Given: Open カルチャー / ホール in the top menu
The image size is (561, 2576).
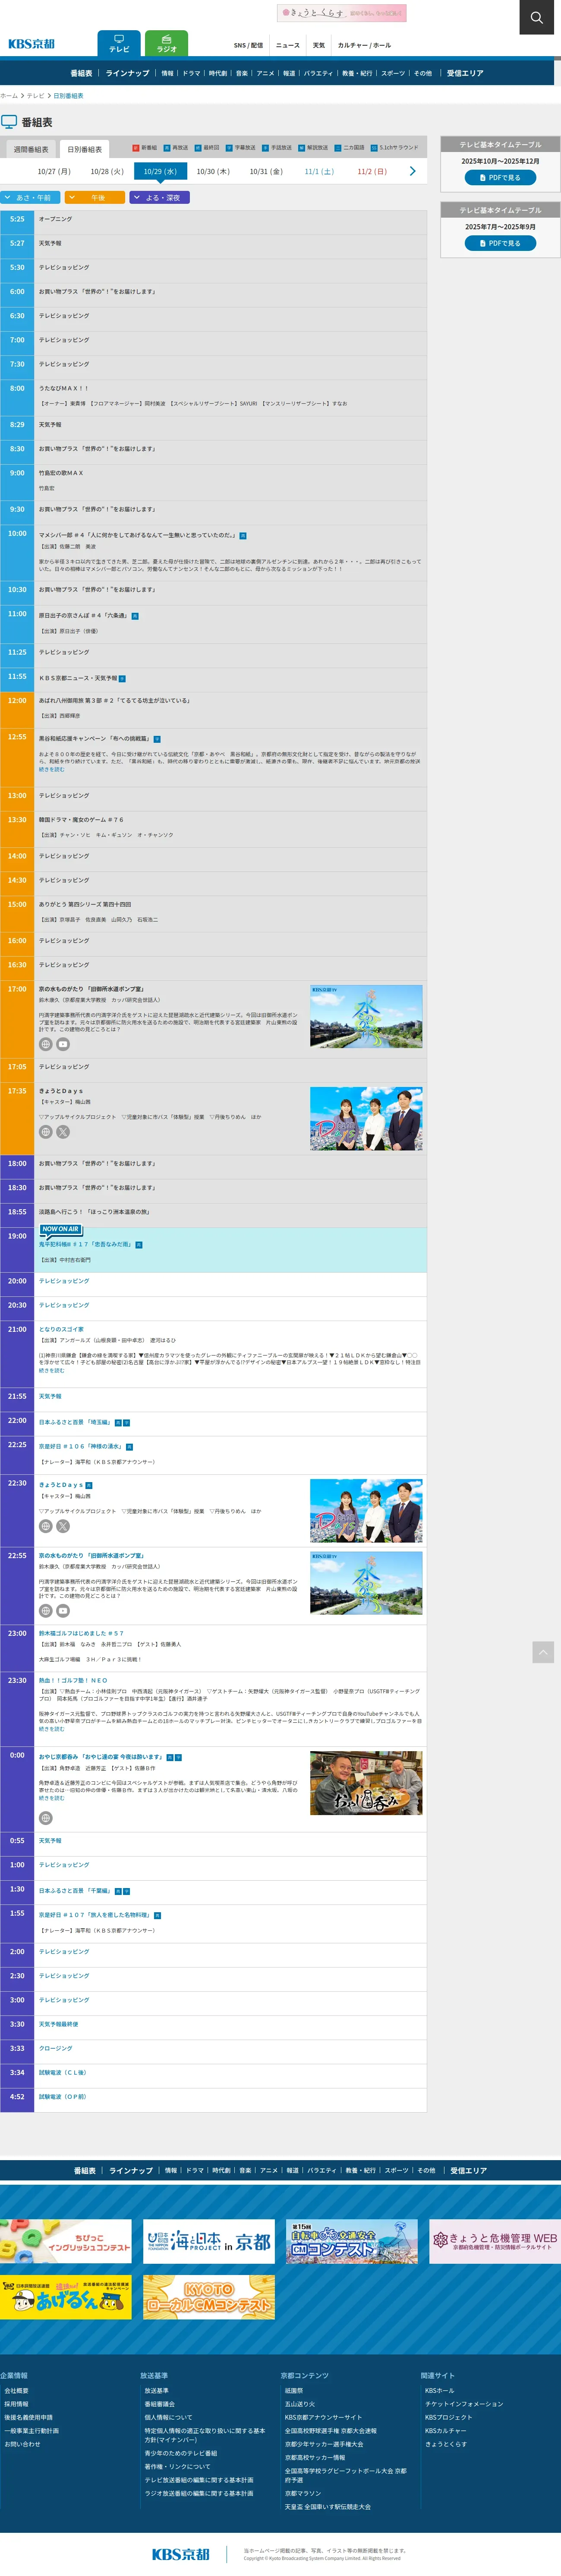Looking at the screenshot, I should click(x=364, y=45).
